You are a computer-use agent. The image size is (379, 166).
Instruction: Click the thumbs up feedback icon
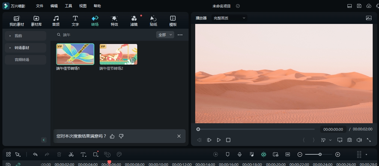click(x=112, y=136)
